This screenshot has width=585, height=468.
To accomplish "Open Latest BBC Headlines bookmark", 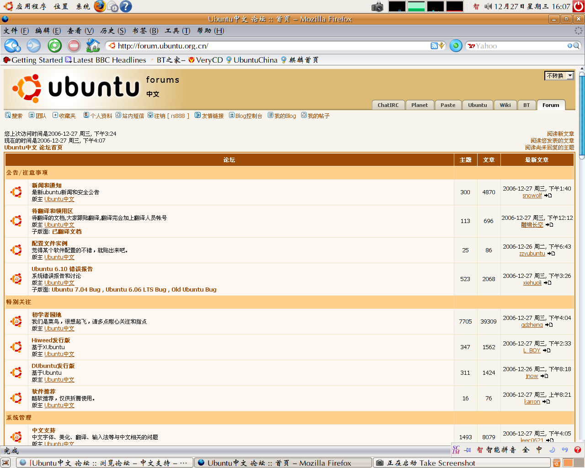I will pos(106,60).
